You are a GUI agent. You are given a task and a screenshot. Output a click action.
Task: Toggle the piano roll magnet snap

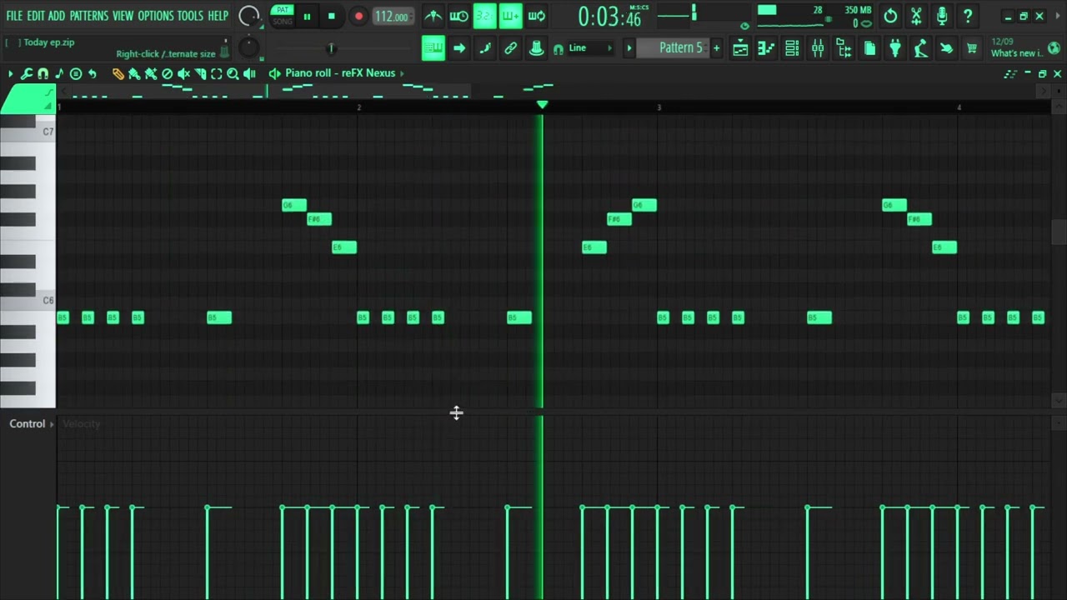click(x=43, y=73)
